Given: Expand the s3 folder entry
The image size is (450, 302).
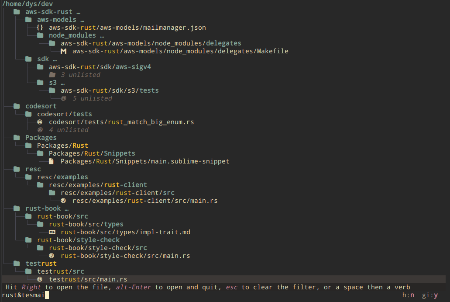Looking at the screenshot, I should pyautogui.click(x=53, y=83).
